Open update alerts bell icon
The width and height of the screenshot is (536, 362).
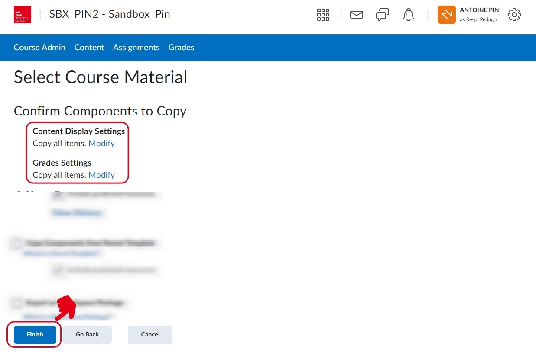click(x=408, y=15)
